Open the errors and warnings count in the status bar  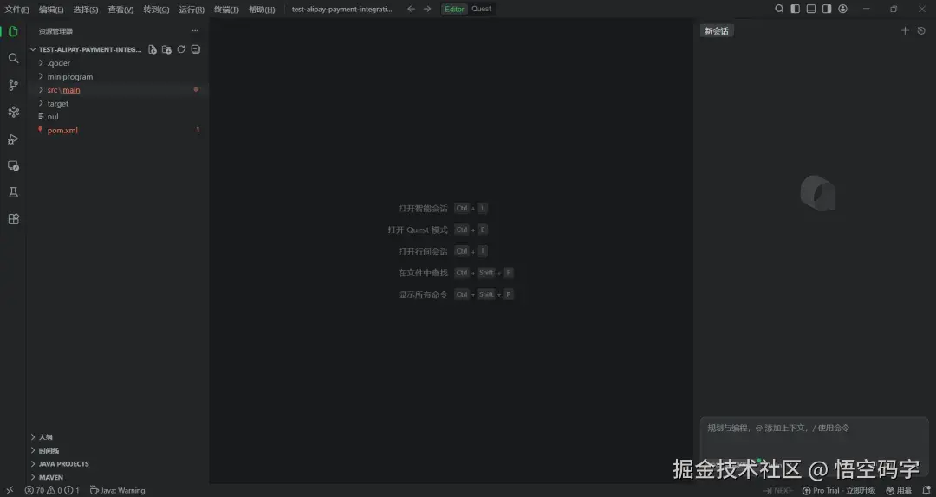(52, 490)
